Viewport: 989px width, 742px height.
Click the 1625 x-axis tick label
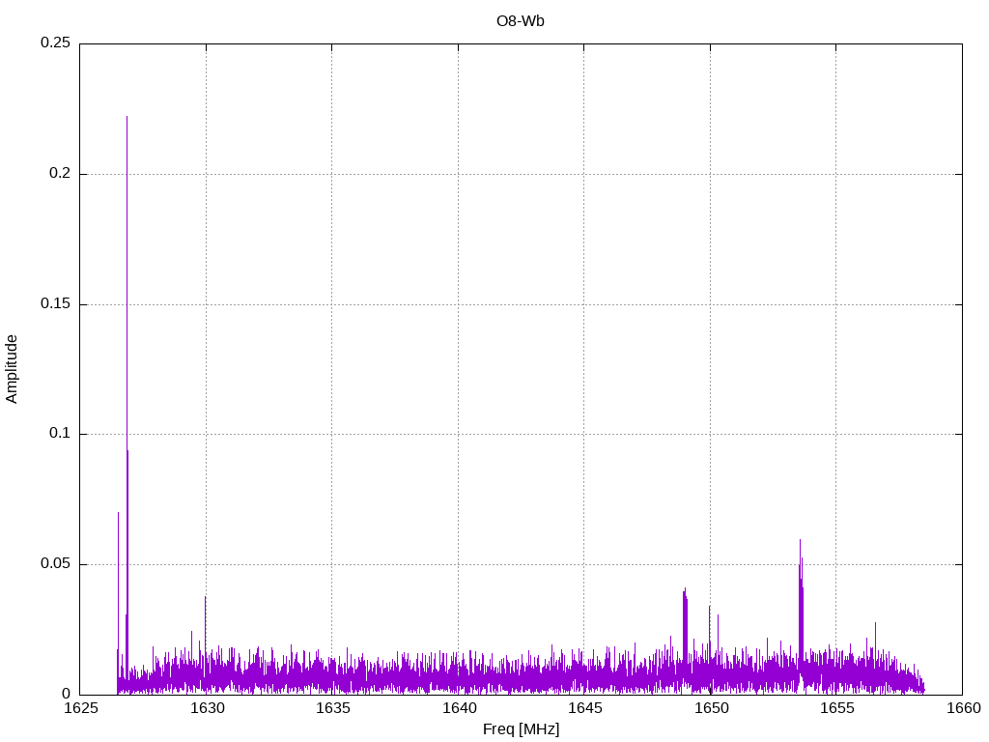coord(80,709)
